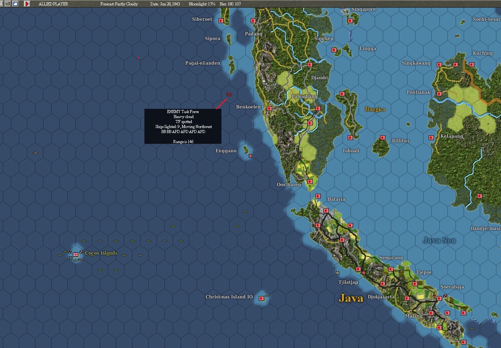Click the Hex: 180 107 coordinate readout

(x=230, y=4)
